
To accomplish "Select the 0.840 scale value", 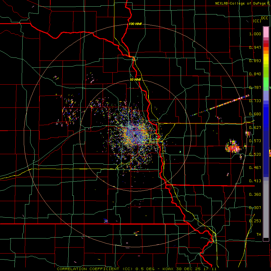I will 255,74.
